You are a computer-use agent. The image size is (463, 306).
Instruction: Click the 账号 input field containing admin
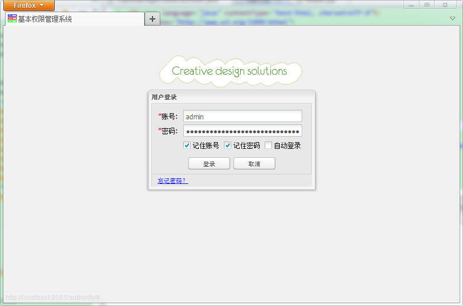click(242, 116)
